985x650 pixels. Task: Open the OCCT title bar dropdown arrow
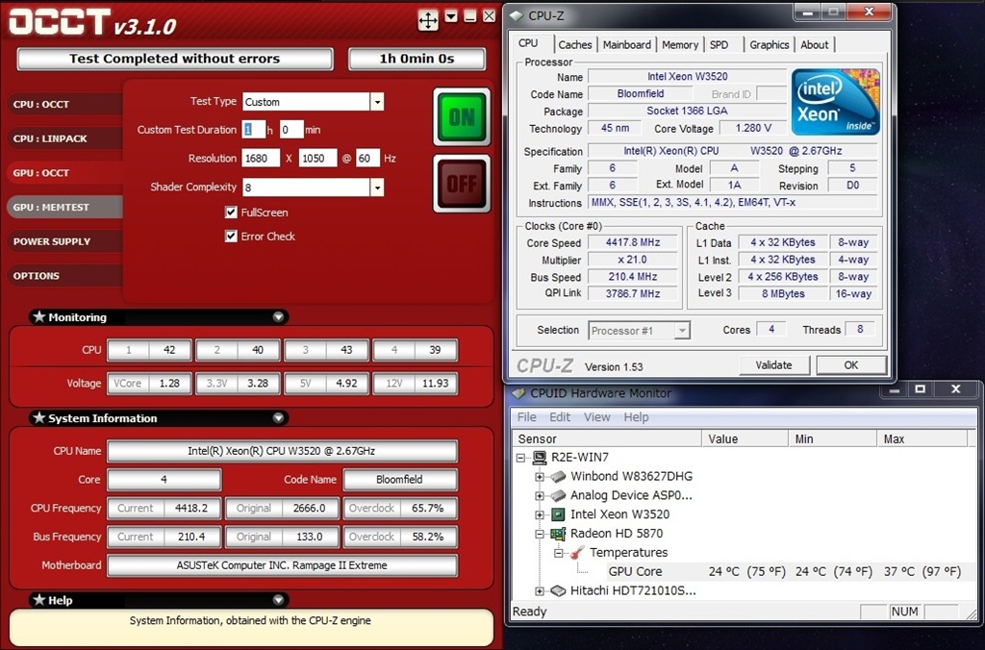tap(451, 17)
